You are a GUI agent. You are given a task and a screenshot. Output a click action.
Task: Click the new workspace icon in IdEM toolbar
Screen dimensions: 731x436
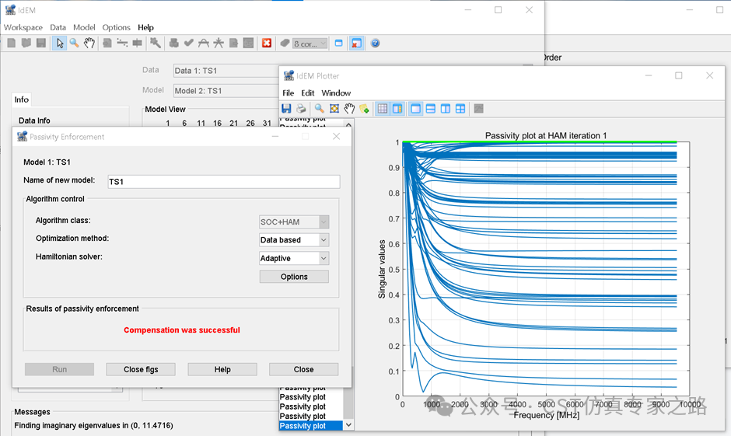click(12, 44)
